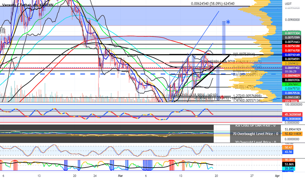Image resolution: width=305 pixels, height=180 pixels.
Task: Click the 100.00000000 oscillator axis value
Action: click(293, 104)
